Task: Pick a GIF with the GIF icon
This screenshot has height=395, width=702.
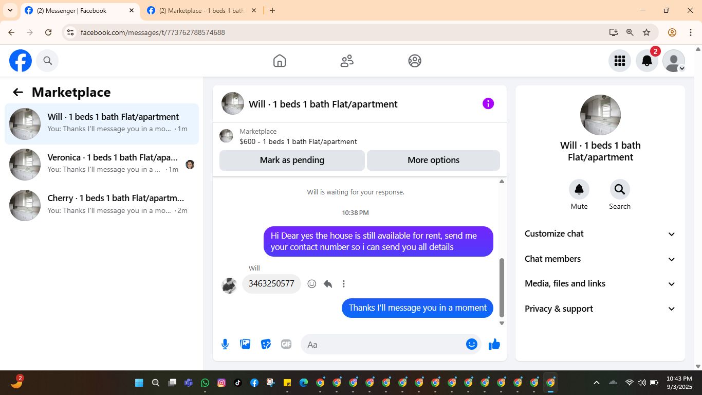Action: [x=286, y=344]
